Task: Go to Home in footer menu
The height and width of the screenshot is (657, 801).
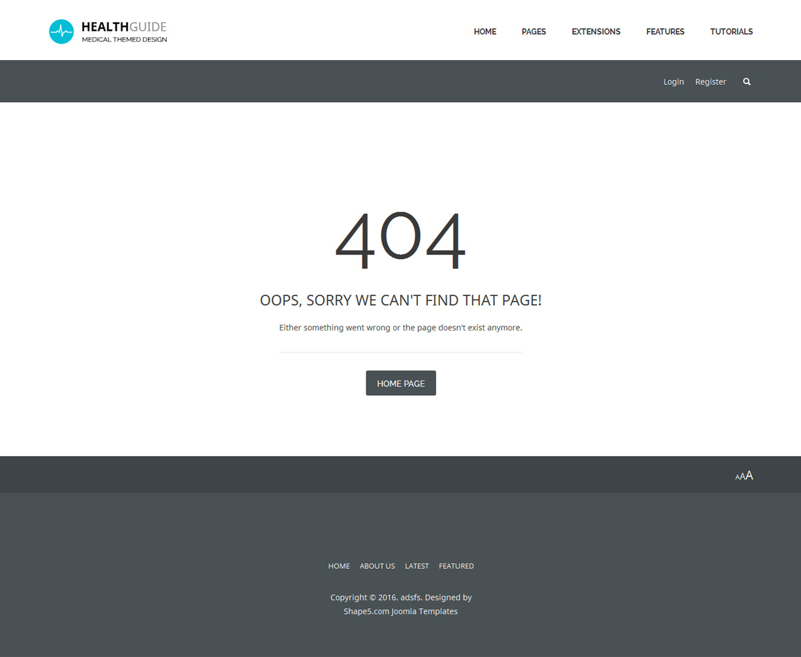Action: pos(338,566)
